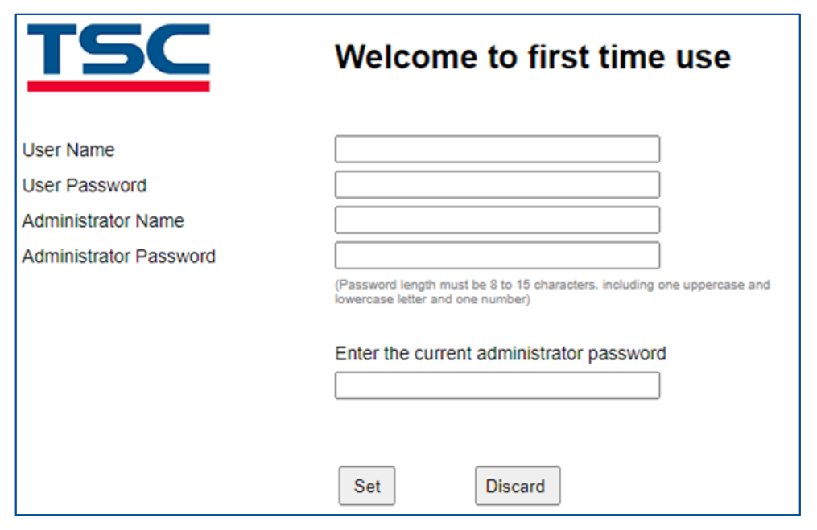The height and width of the screenshot is (530, 817).
Task: Click the letter T in the TSC logo
Action: [x=52, y=50]
